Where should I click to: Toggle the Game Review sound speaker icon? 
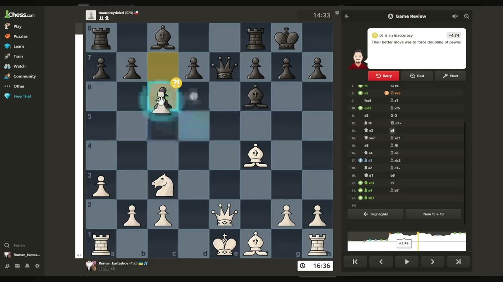tap(455, 16)
